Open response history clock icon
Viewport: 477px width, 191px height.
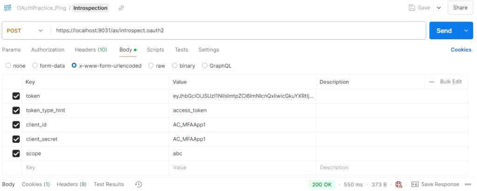coord(139,184)
